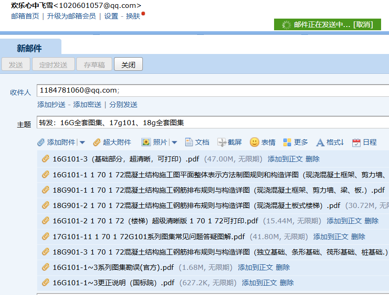The image size is (389, 295).
Task: Open the 升级为邮箱会员 link
Action: (x=72, y=16)
